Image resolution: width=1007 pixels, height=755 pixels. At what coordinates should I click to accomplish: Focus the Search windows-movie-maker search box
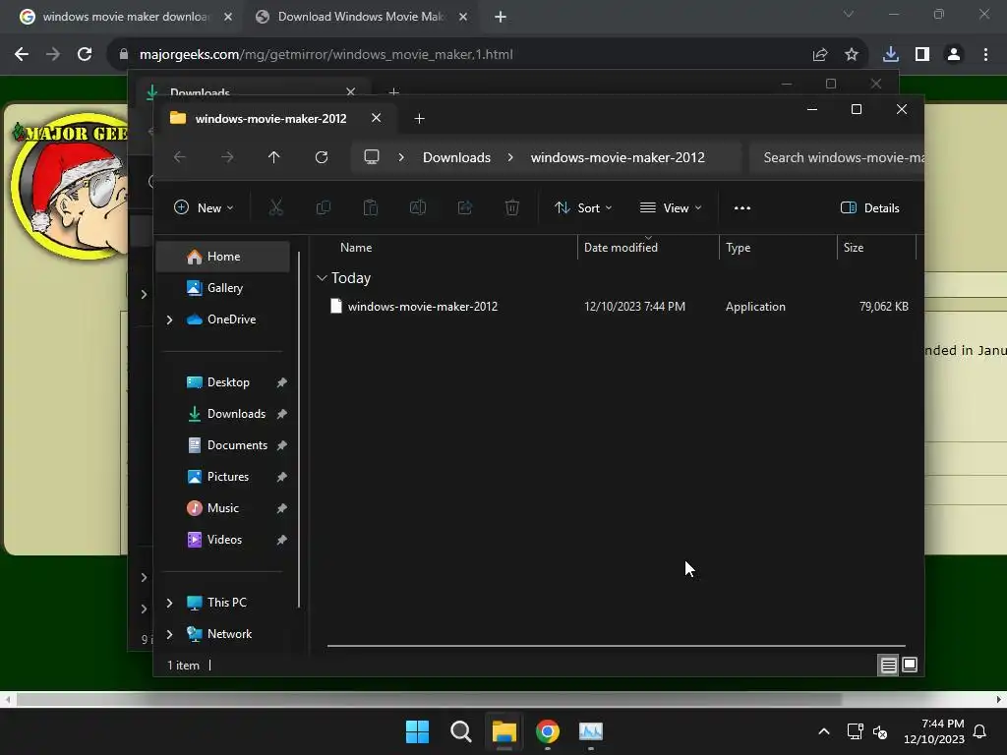[837, 157]
